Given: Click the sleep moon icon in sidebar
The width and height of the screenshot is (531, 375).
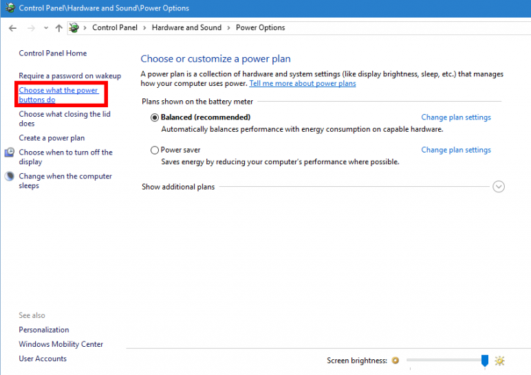Looking at the screenshot, I should tap(10, 176).
